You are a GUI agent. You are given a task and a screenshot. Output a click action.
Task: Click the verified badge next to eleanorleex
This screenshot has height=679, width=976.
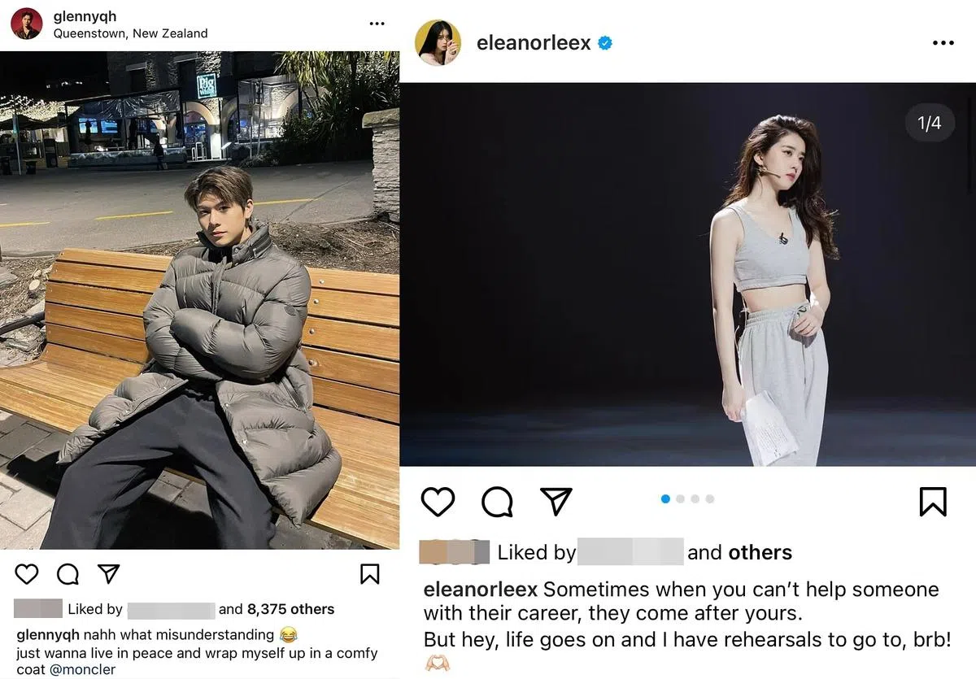tap(605, 43)
